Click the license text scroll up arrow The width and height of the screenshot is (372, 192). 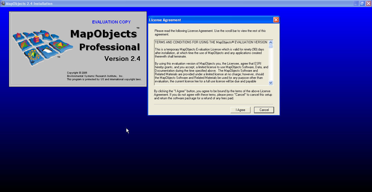click(271, 42)
